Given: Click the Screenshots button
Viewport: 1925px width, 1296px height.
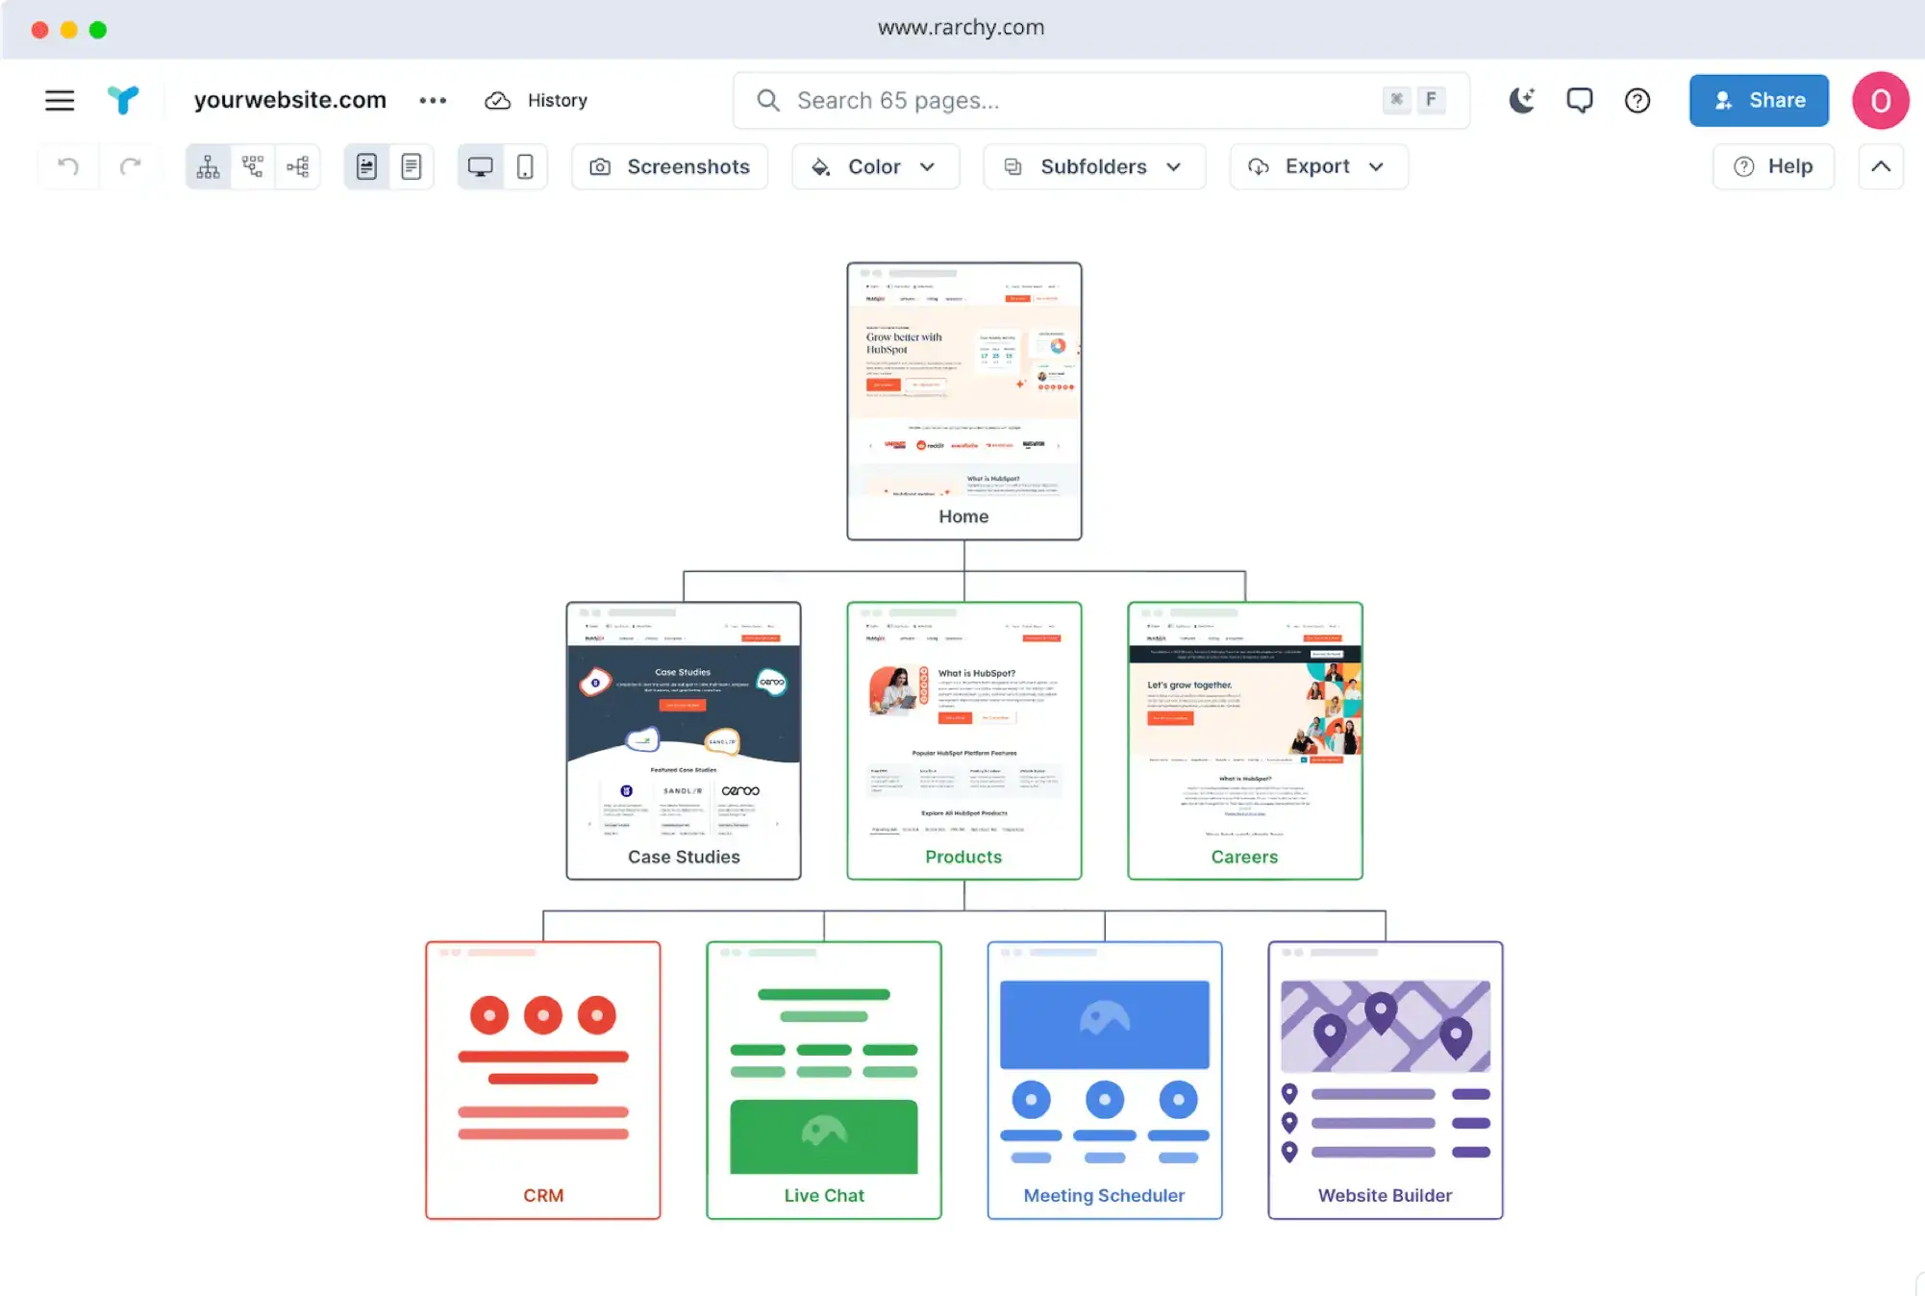Looking at the screenshot, I should tap(670, 166).
